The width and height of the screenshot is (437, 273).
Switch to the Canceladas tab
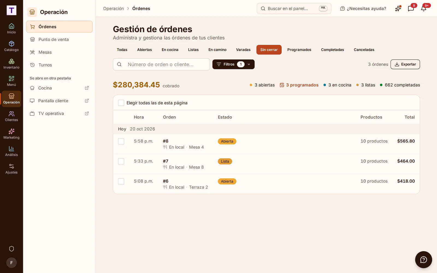pos(364,50)
